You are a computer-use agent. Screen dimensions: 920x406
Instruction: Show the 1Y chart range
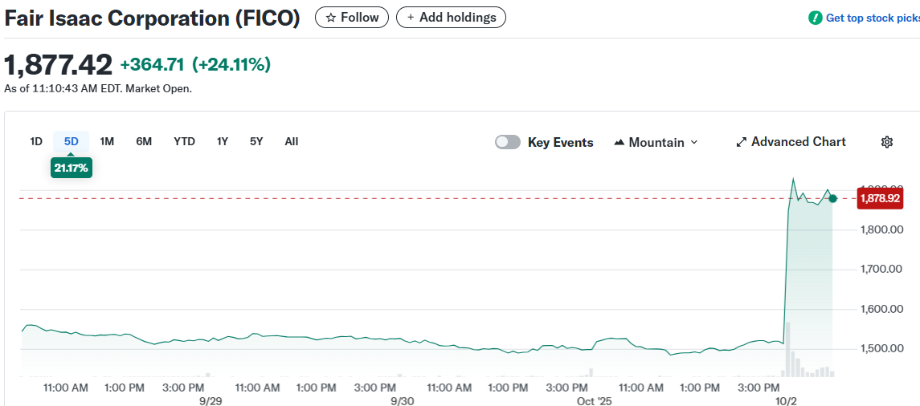click(223, 141)
